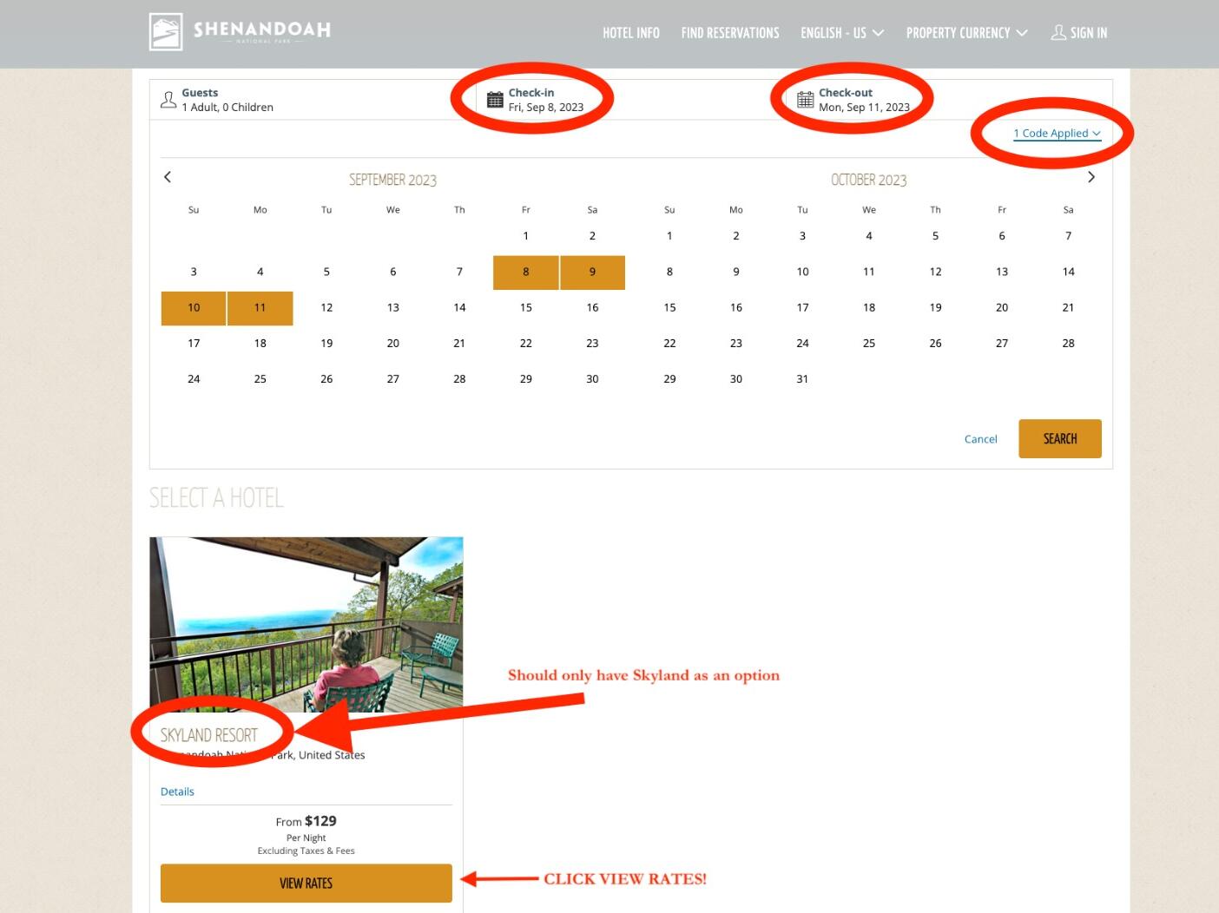
Task: Select September 30 on the calendar
Action: tap(592, 379)
